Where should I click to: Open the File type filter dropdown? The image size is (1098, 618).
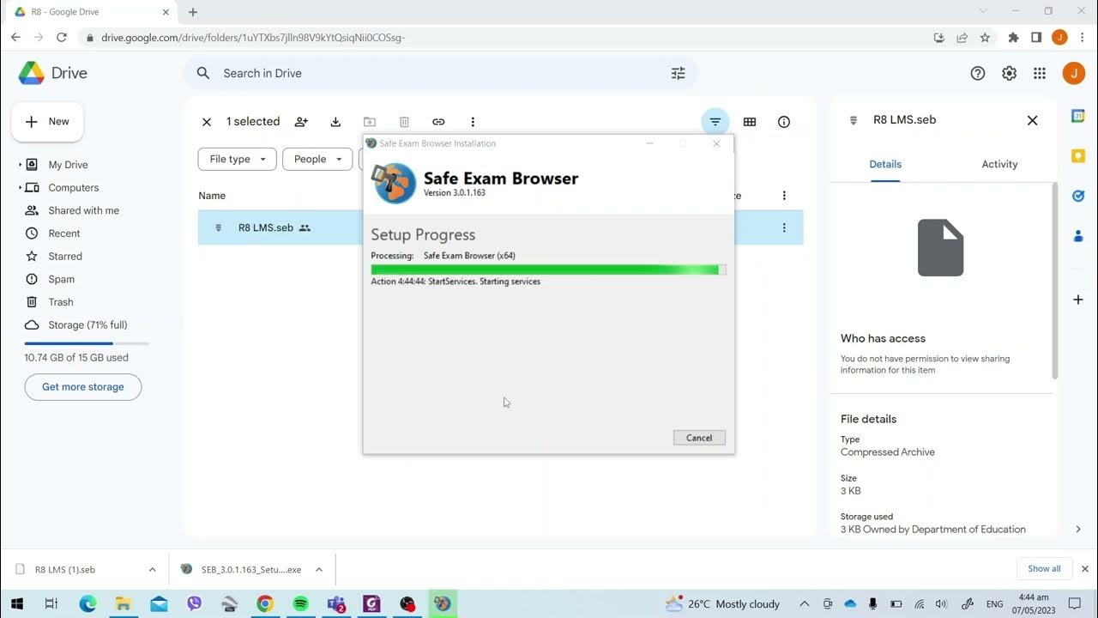tap(238, 160)
